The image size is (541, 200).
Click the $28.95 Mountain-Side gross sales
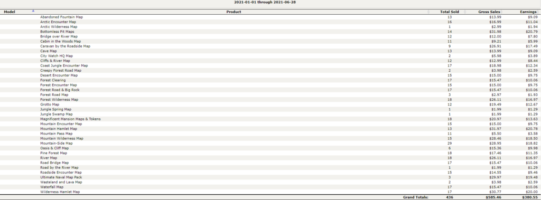click(x=495, y=143)
